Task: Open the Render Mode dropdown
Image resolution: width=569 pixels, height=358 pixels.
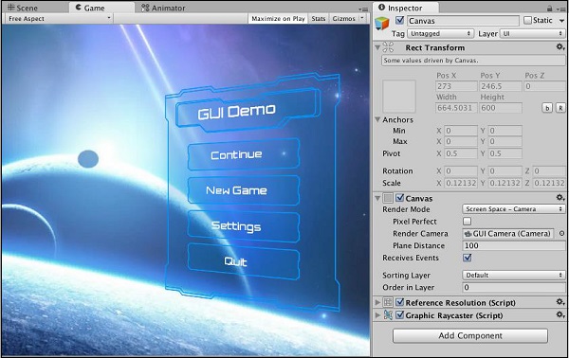Action: [x=513, y=209]
